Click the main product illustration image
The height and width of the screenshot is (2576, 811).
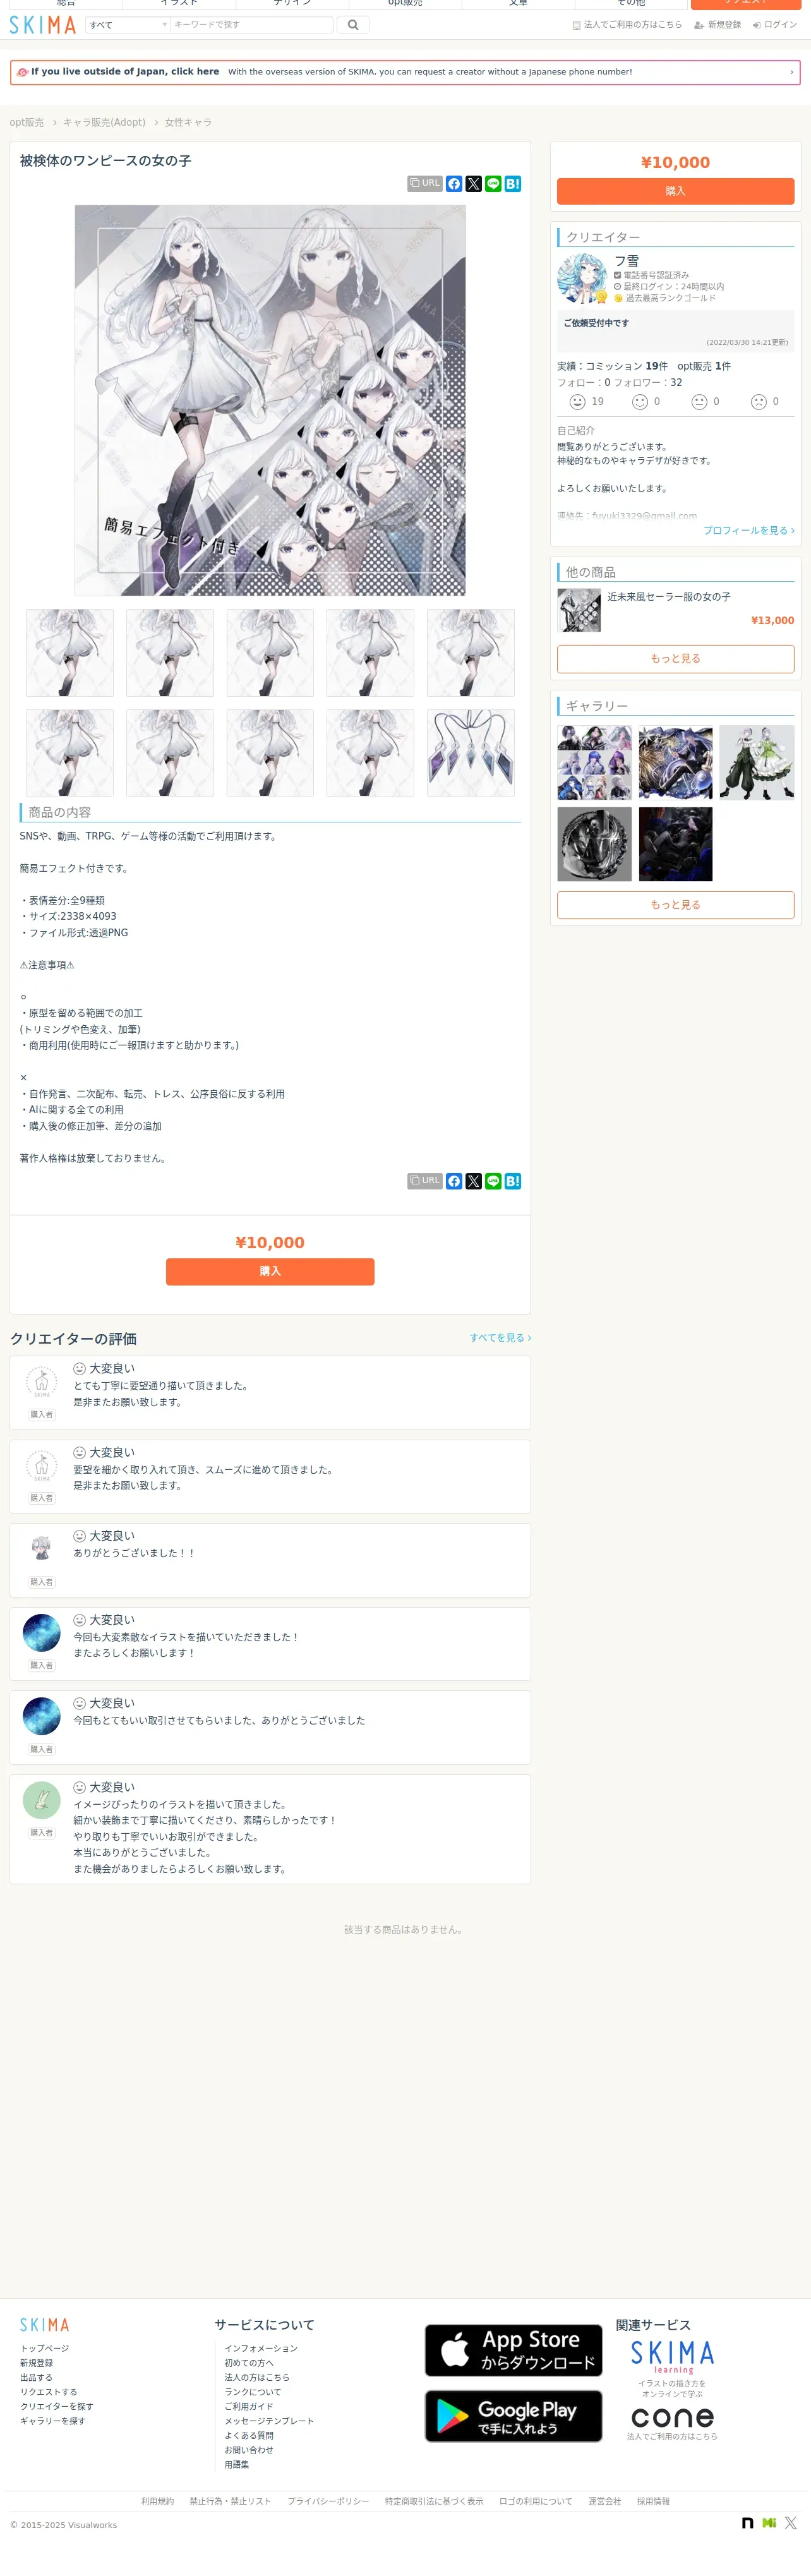click(270, 401)
